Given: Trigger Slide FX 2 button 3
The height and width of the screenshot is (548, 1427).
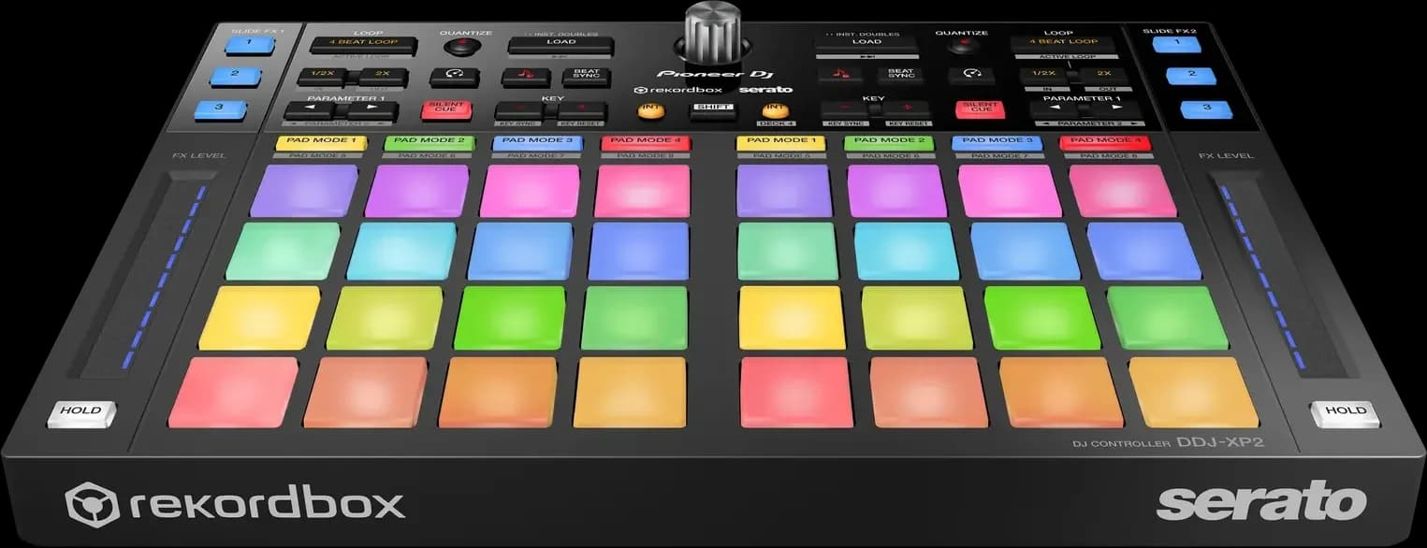Looking at the screenshot, I should [1206, 108].
